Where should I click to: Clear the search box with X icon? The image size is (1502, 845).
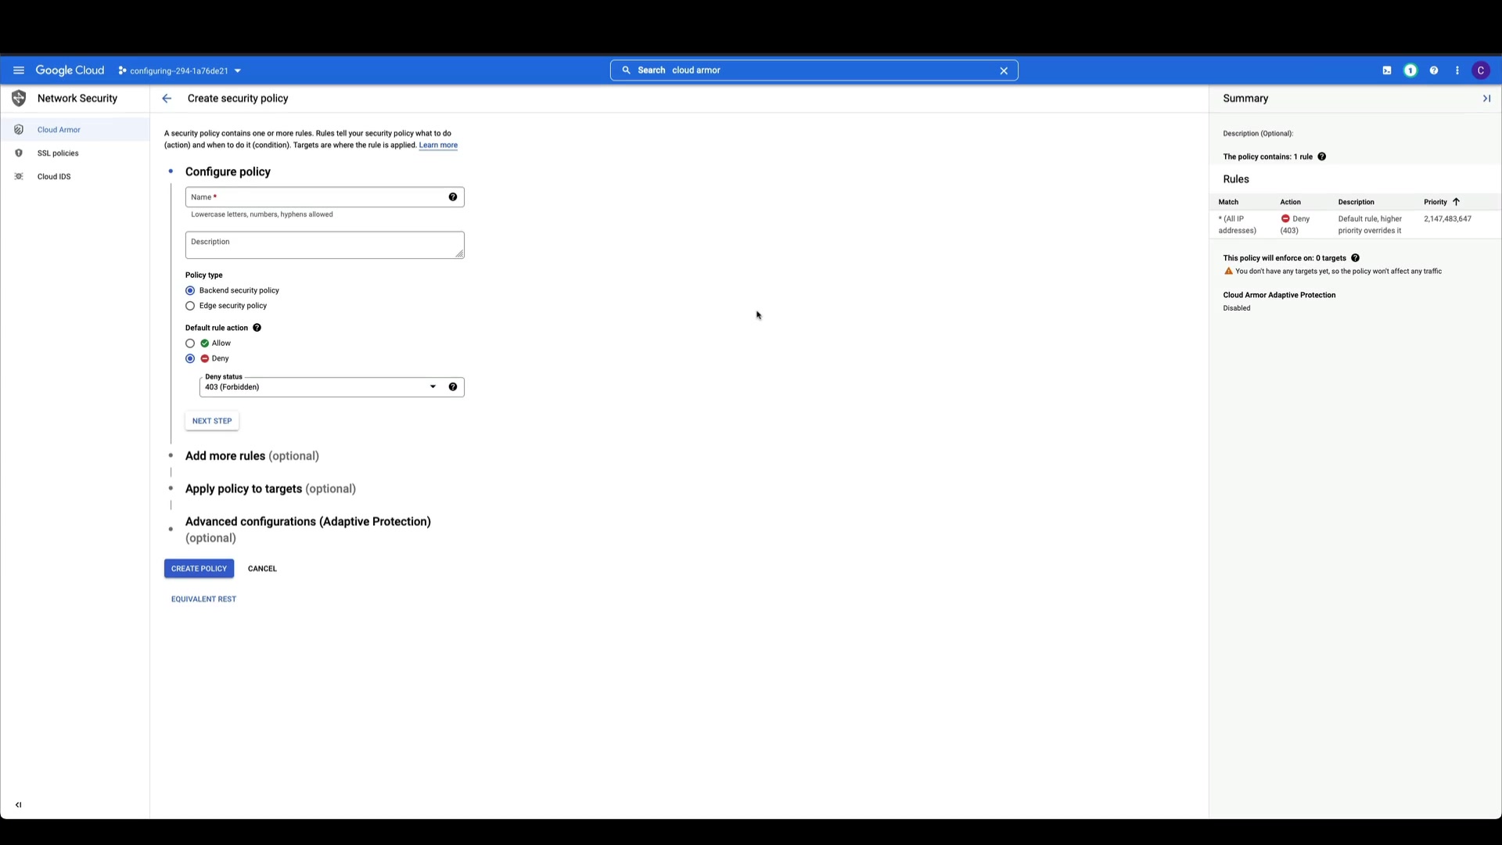coord(1004,70)
